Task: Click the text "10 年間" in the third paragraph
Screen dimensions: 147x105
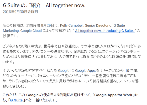Action: 131,71
